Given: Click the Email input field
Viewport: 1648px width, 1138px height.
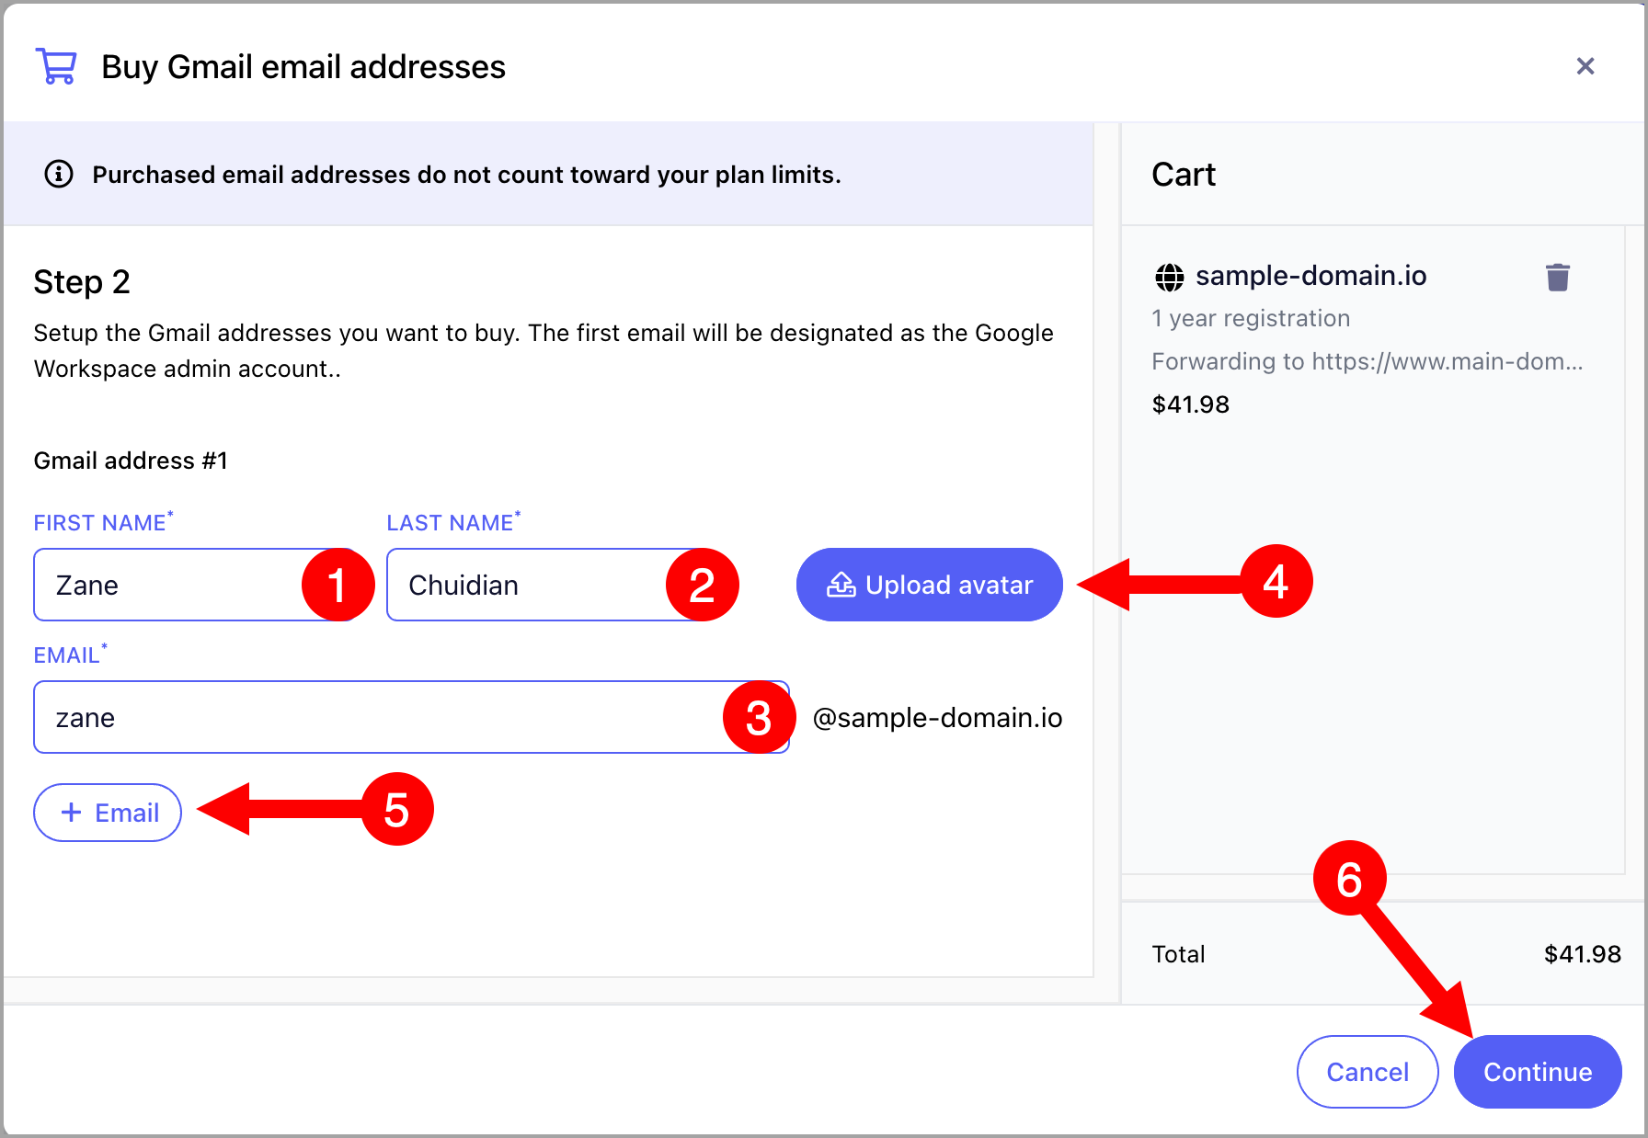Looking at the screenshot, I should pyautogui.click(x=411, y=717).
